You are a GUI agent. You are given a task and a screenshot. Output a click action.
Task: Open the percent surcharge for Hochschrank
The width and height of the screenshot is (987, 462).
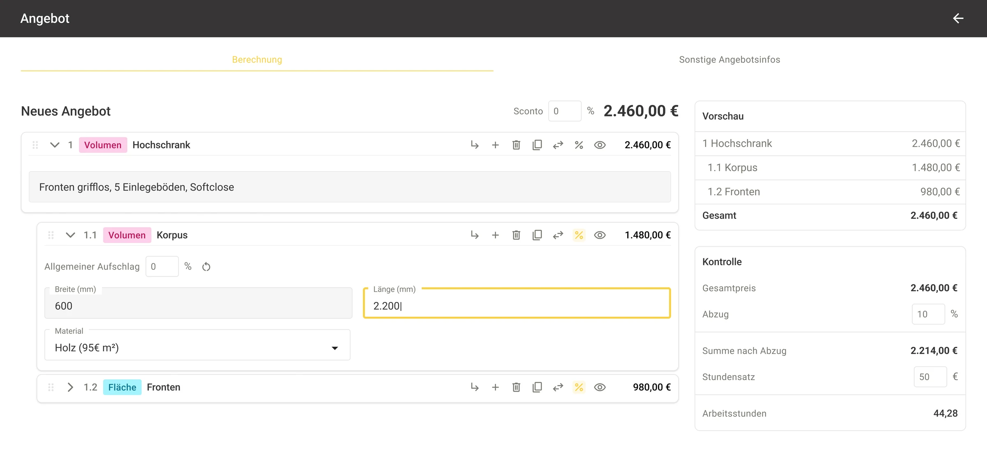pyautogui.click(x=579, y=145)
